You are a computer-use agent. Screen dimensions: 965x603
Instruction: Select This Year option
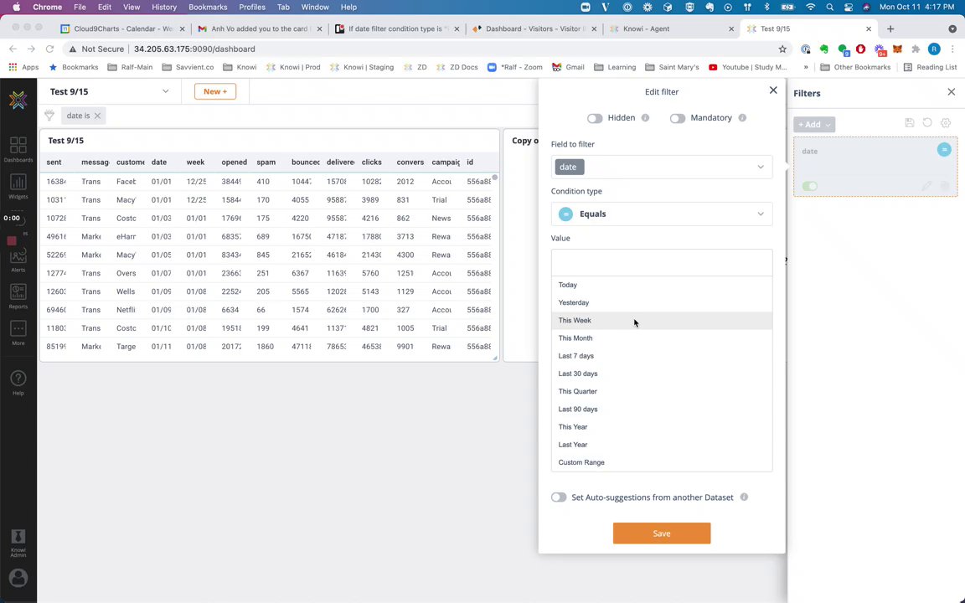coord(662,427)
